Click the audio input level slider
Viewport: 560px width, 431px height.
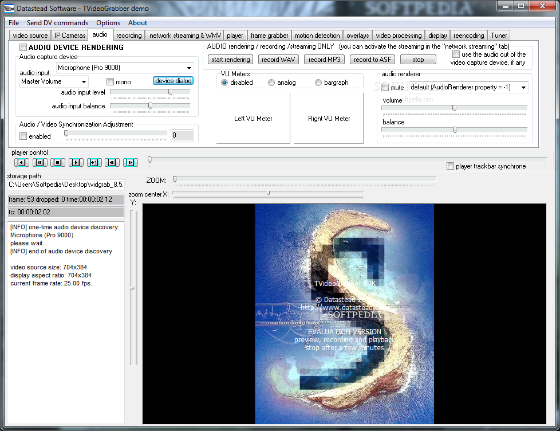(150, 92)
